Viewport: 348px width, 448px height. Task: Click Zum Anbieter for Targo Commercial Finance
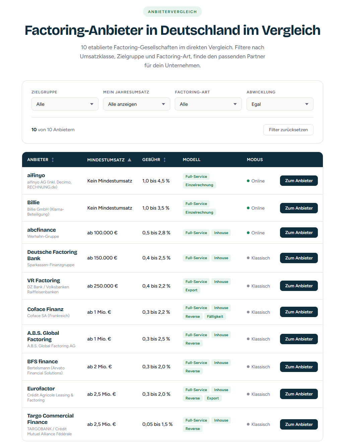coord(299,424)
